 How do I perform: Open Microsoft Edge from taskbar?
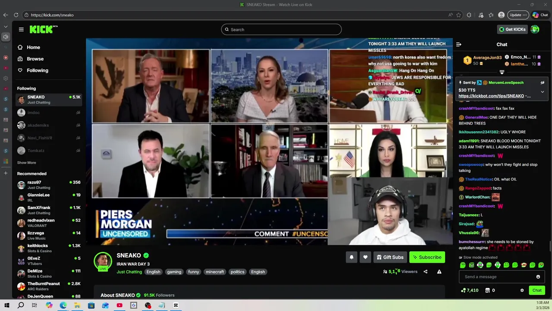click(63, 305)
